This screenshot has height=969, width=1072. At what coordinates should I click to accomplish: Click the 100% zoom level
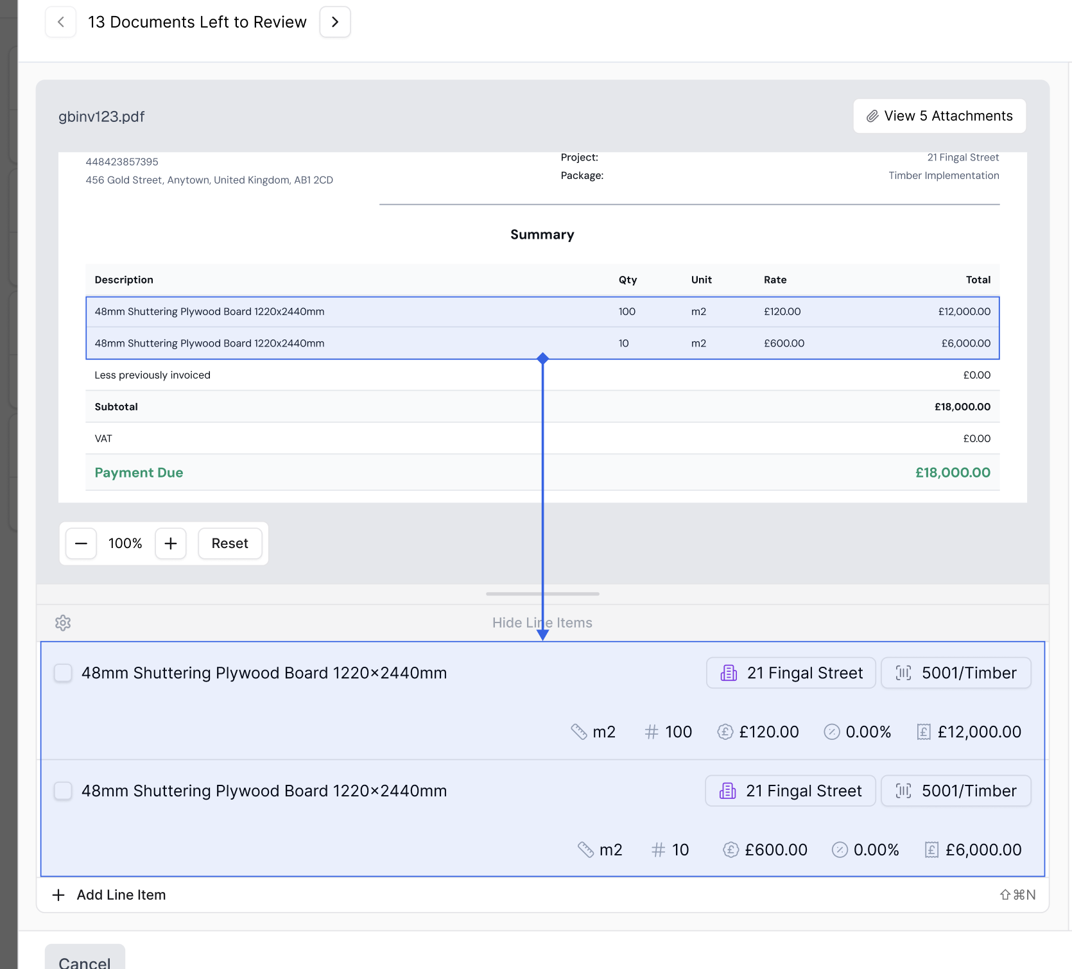point(125,544)
